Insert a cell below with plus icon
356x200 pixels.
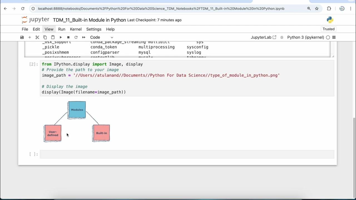click(x=29, y=37)
